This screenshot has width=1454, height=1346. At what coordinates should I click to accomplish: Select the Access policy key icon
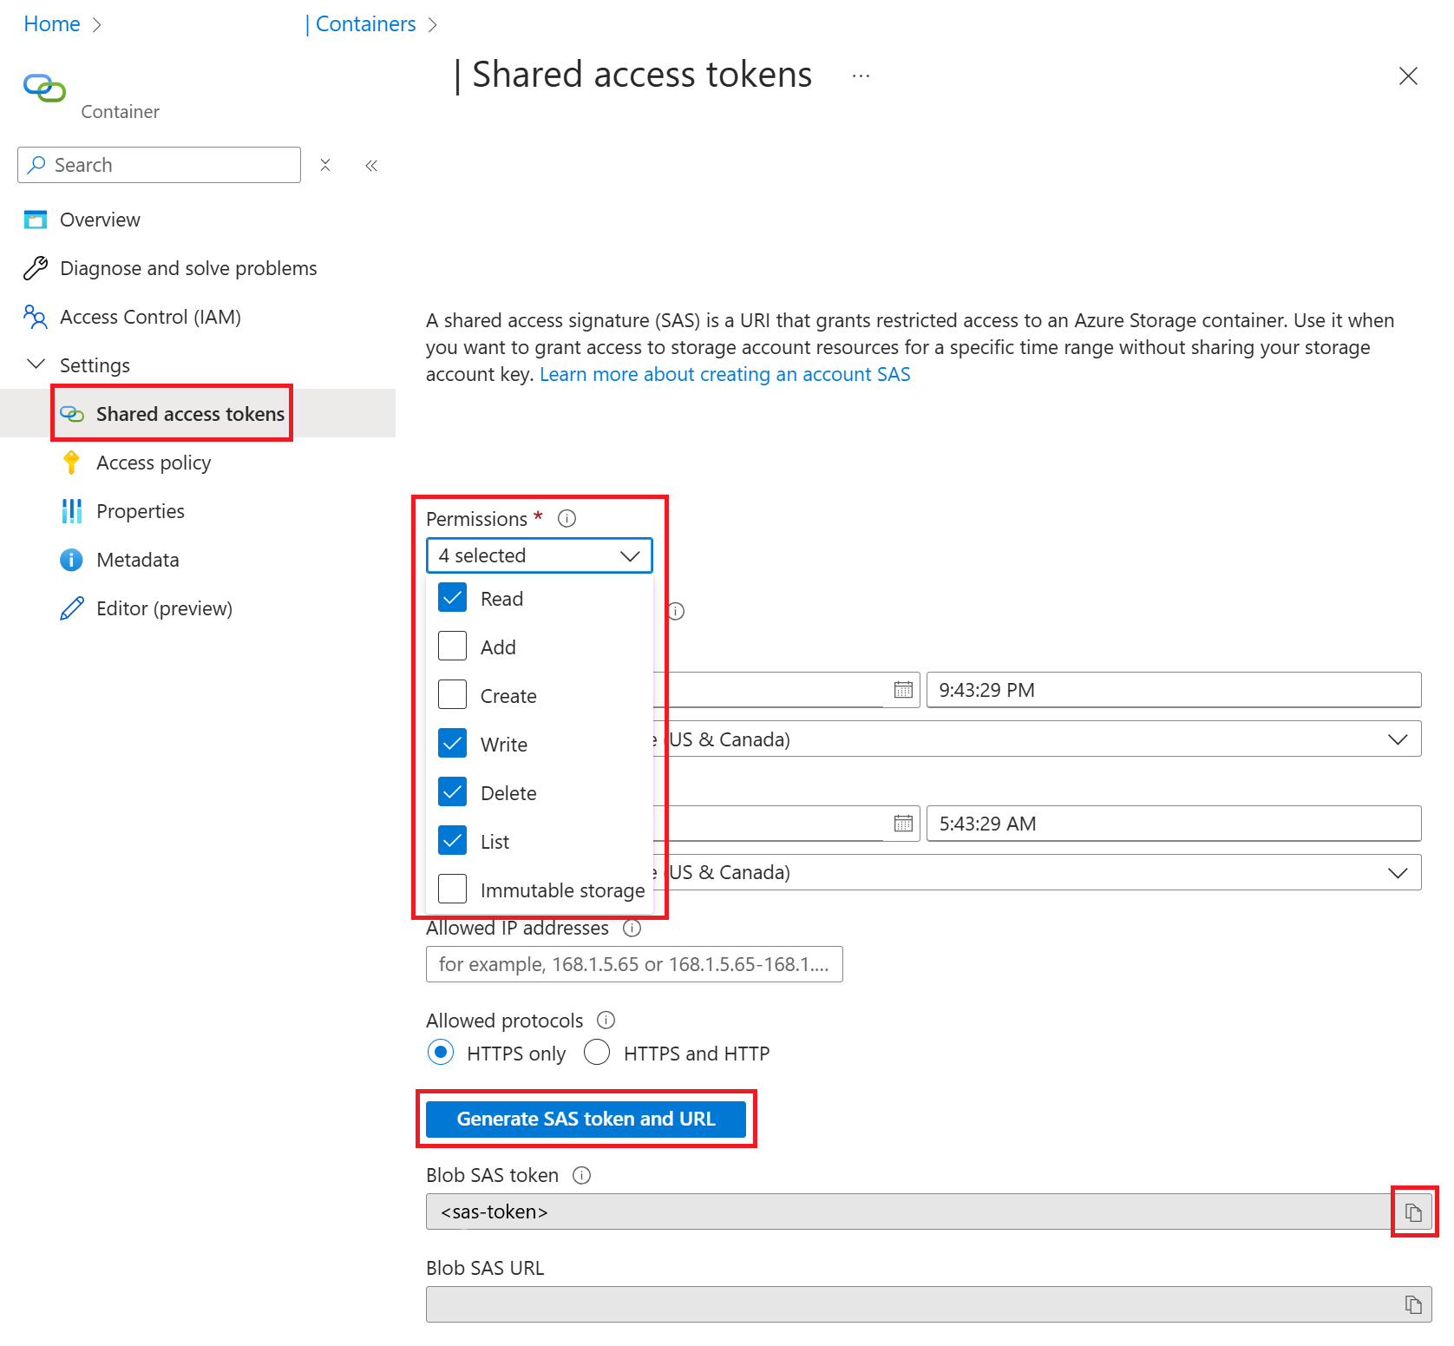coord(71,463)
